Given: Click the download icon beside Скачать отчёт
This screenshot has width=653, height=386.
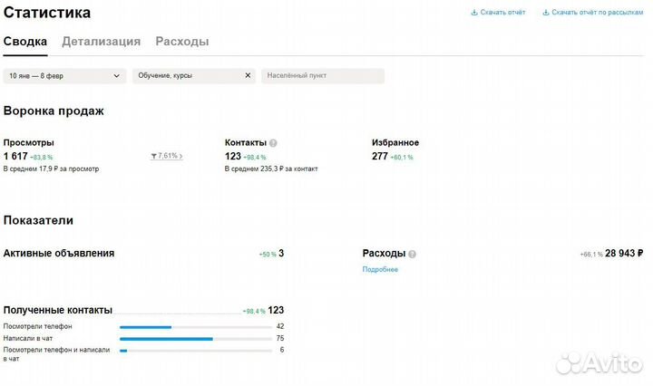Looking at the screenshot, I should click(x=473, y=13).
